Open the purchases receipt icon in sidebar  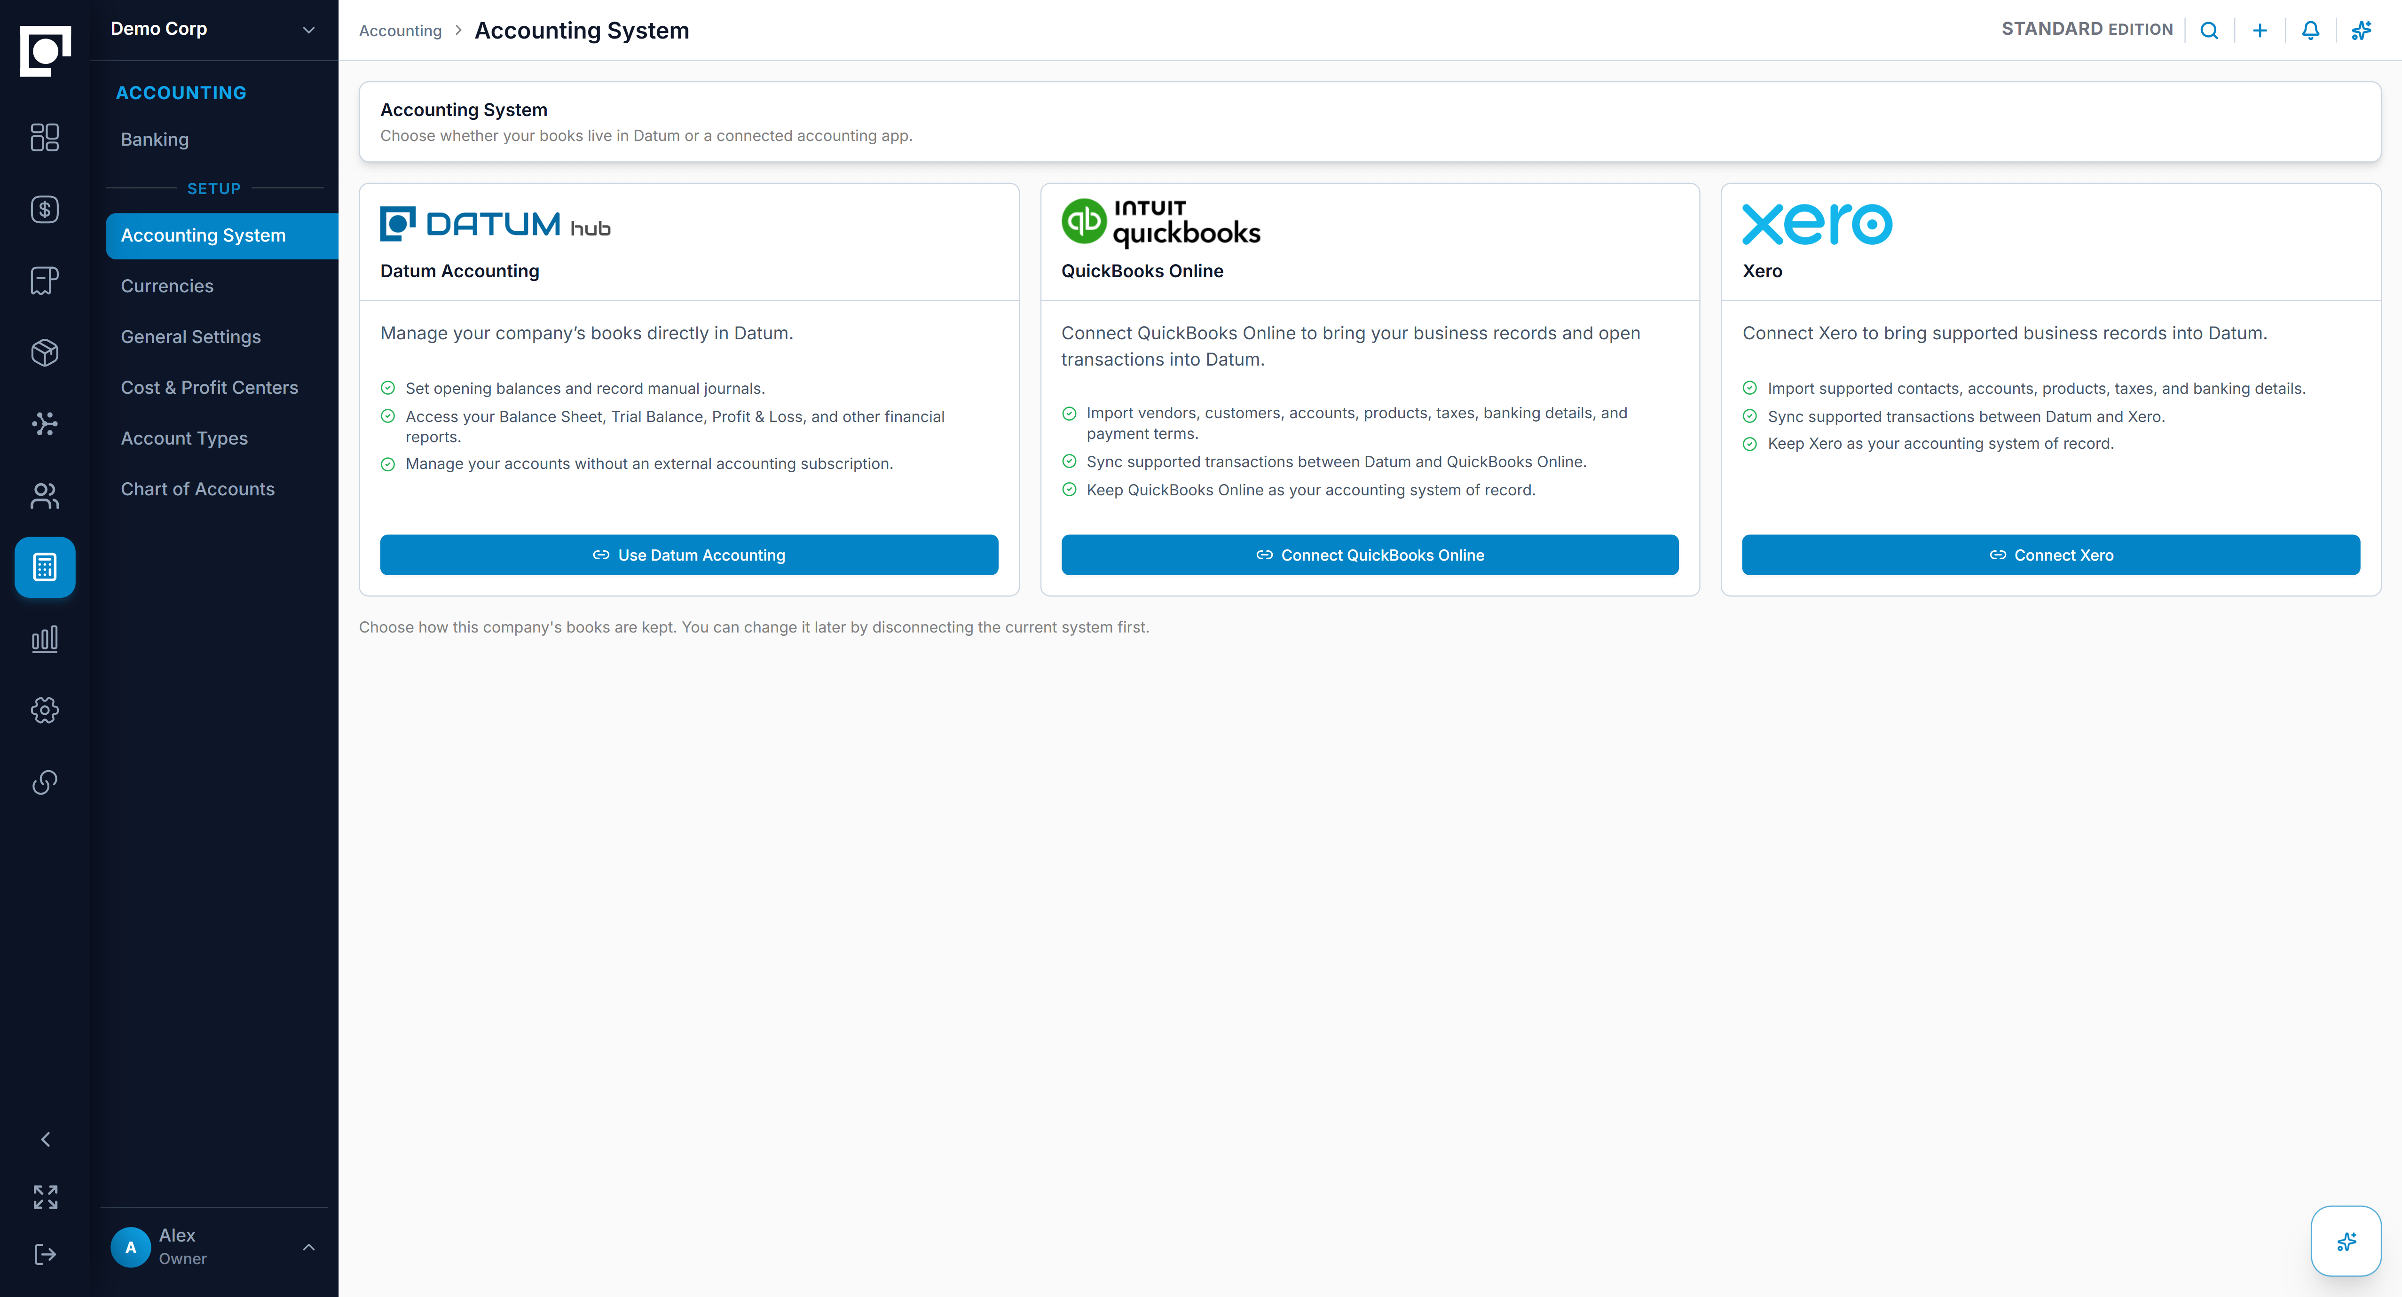pos(45,281)
